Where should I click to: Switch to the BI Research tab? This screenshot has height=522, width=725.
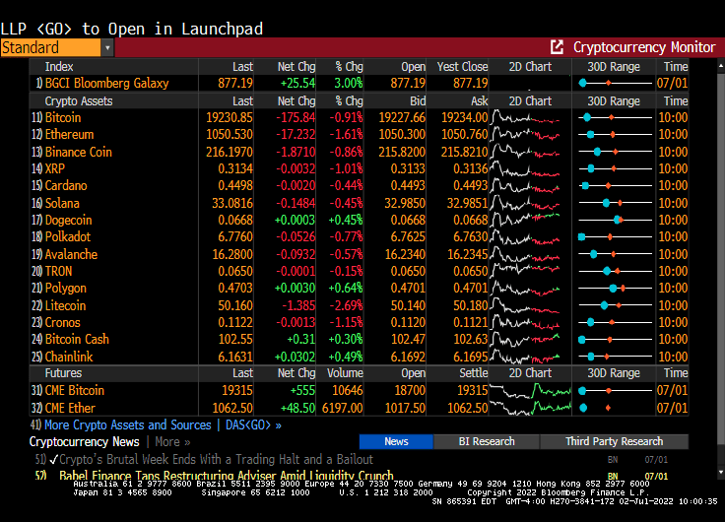(487, 441)
